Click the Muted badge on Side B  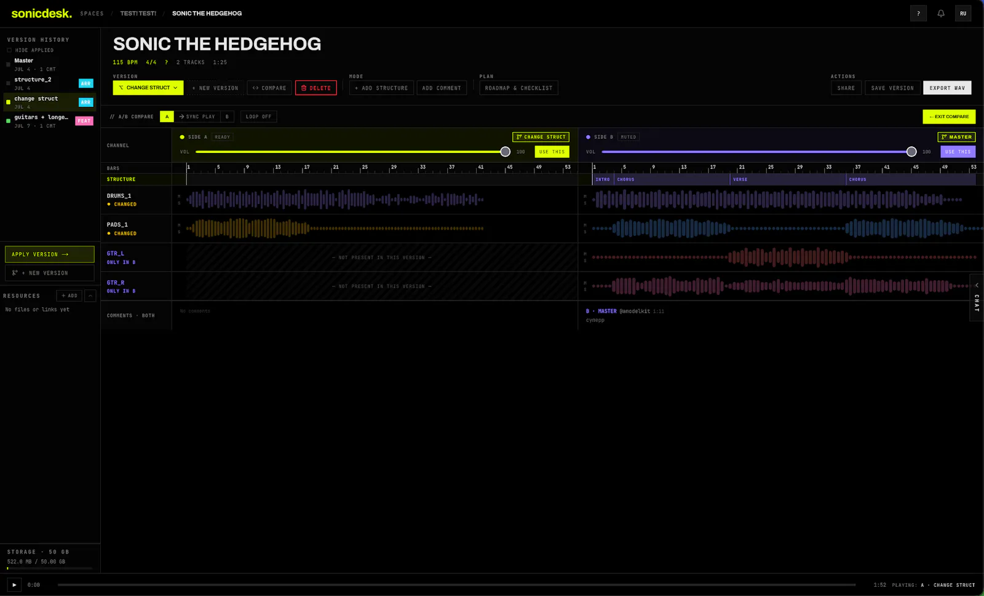coord(629,137)
